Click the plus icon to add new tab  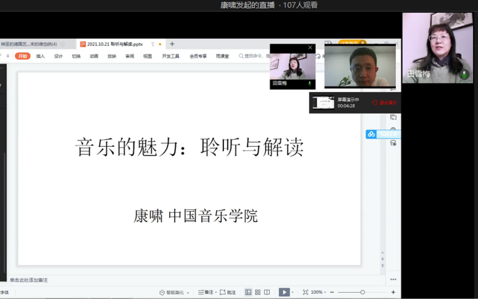coord(172,44)
